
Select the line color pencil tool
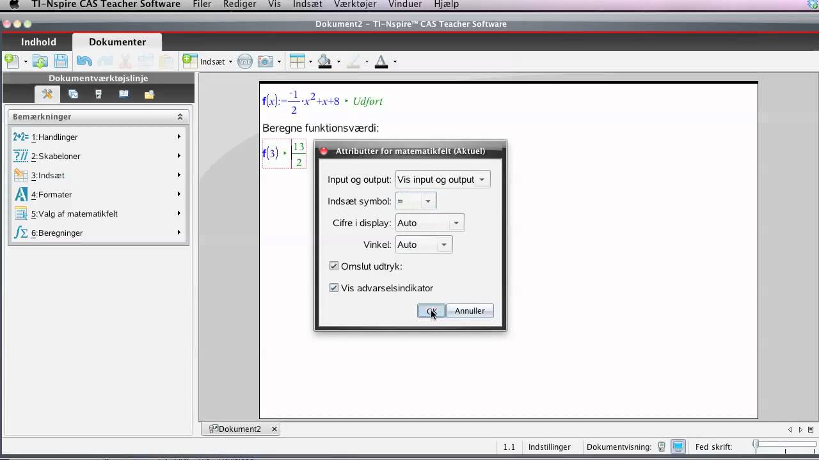353,61
